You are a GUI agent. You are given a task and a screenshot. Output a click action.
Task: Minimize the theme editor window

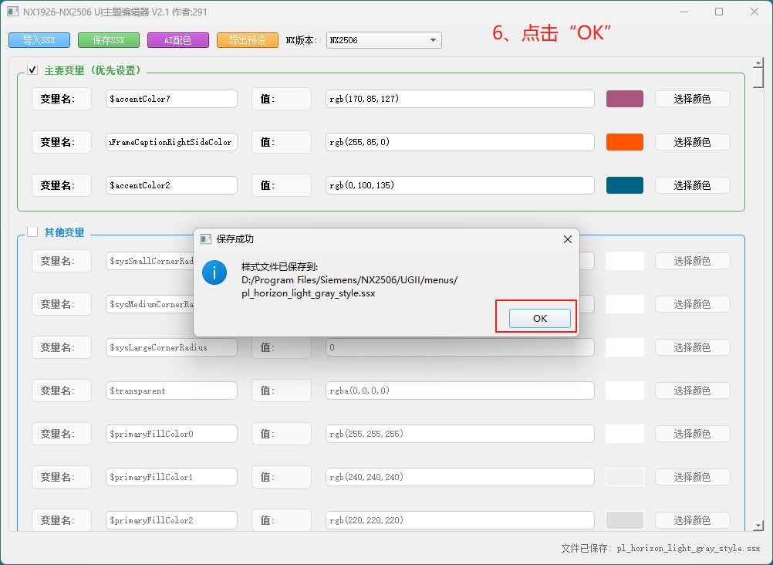[684, 12]
